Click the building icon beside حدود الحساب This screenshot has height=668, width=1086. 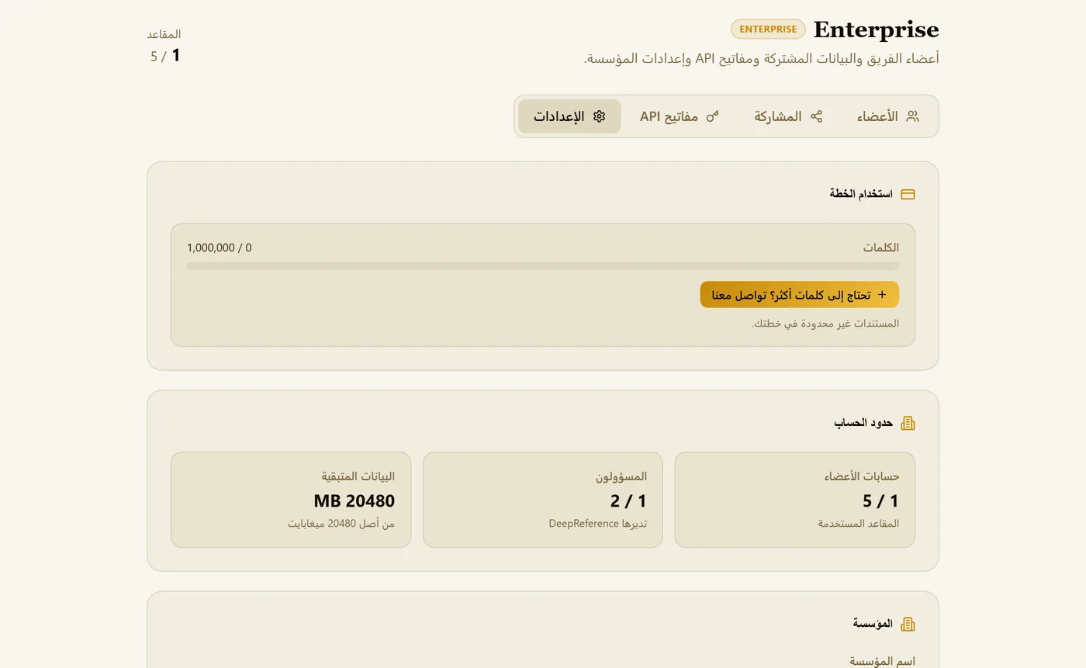[x=908, y=423]
